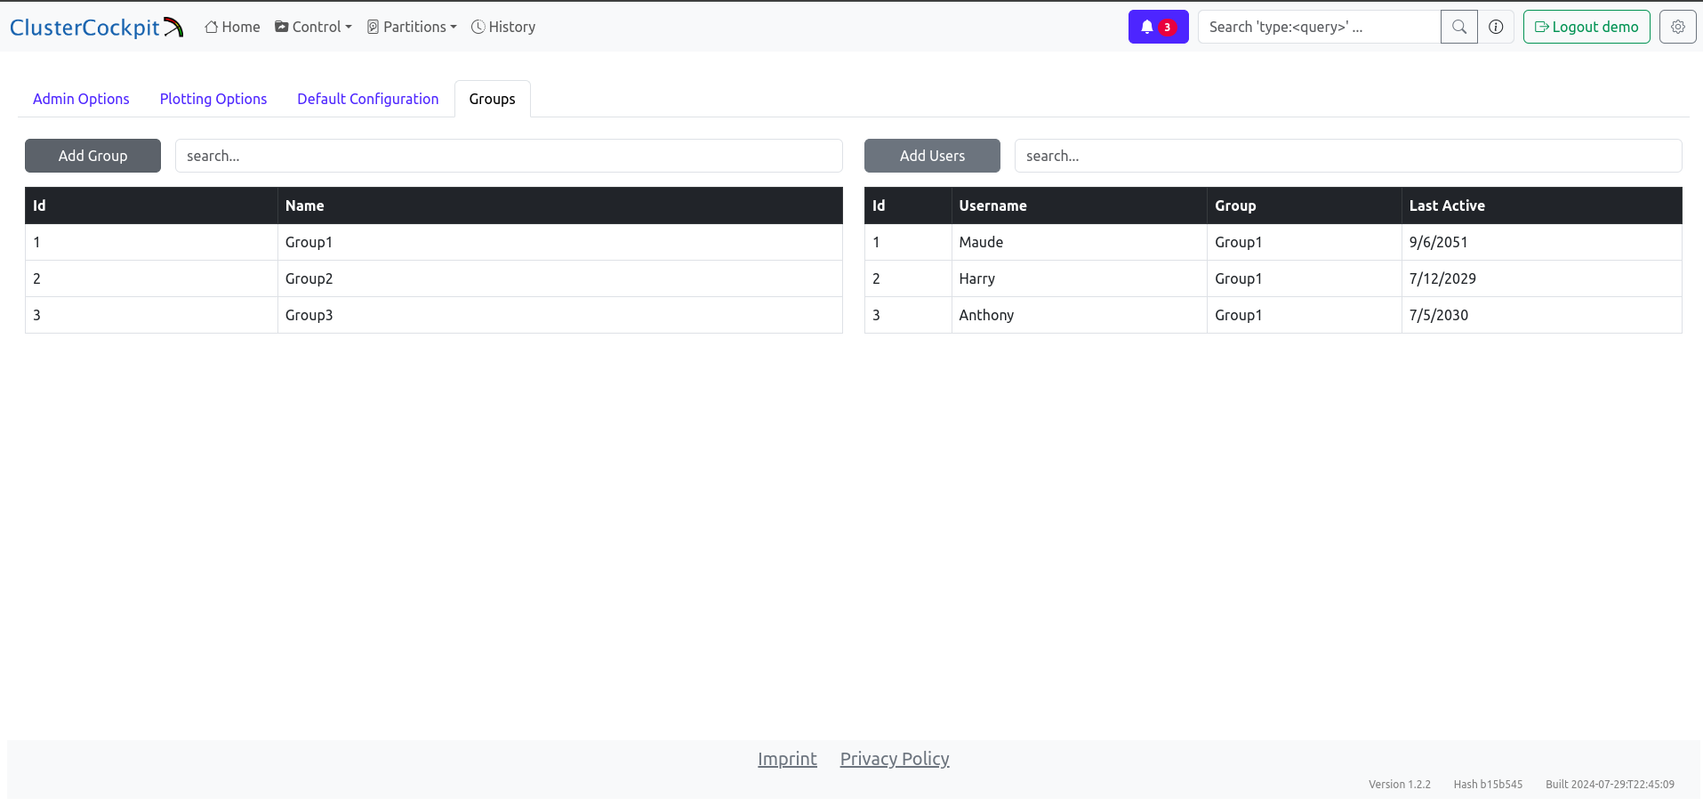The image size is (1703, 806).
Task: Open the search info help icon
Action: (x=1496, y=27)
